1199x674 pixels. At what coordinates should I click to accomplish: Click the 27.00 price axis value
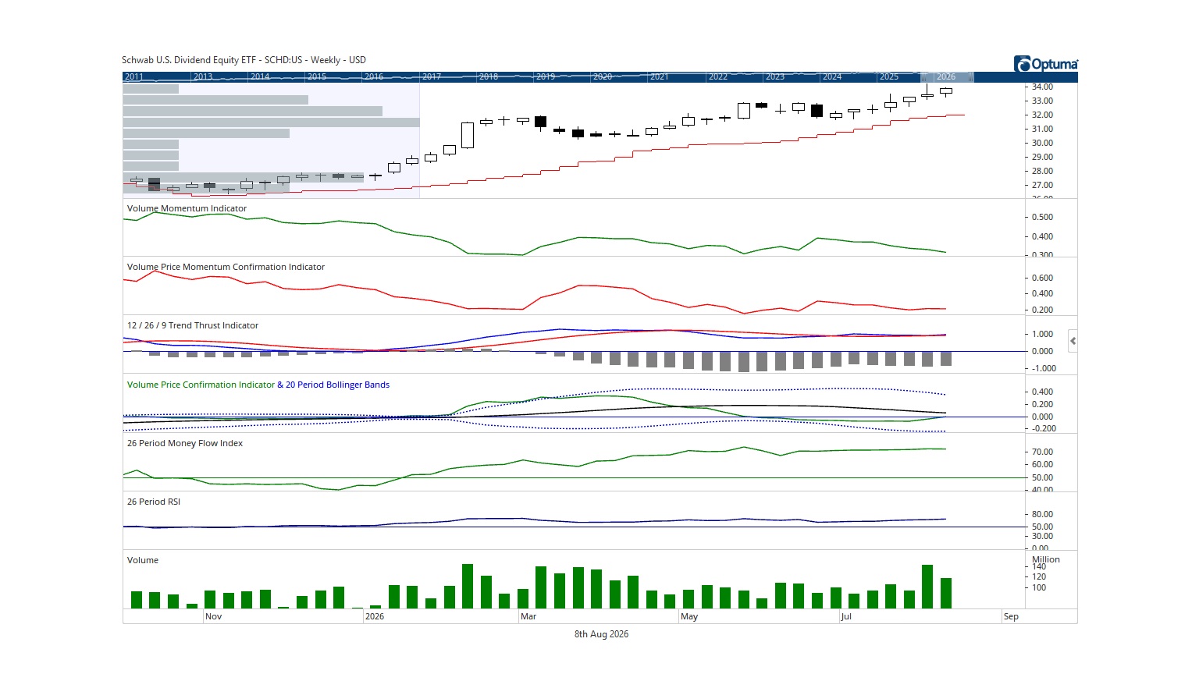point(1042,185)
